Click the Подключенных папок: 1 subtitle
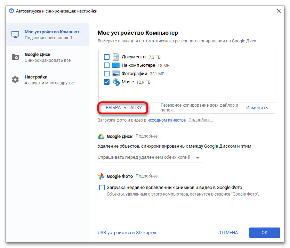 coord(48,38)
